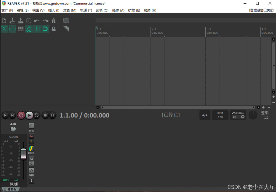Click the striped triangle toolbar icon
Viewport: 276px width, 192px height.
[66, 29]
